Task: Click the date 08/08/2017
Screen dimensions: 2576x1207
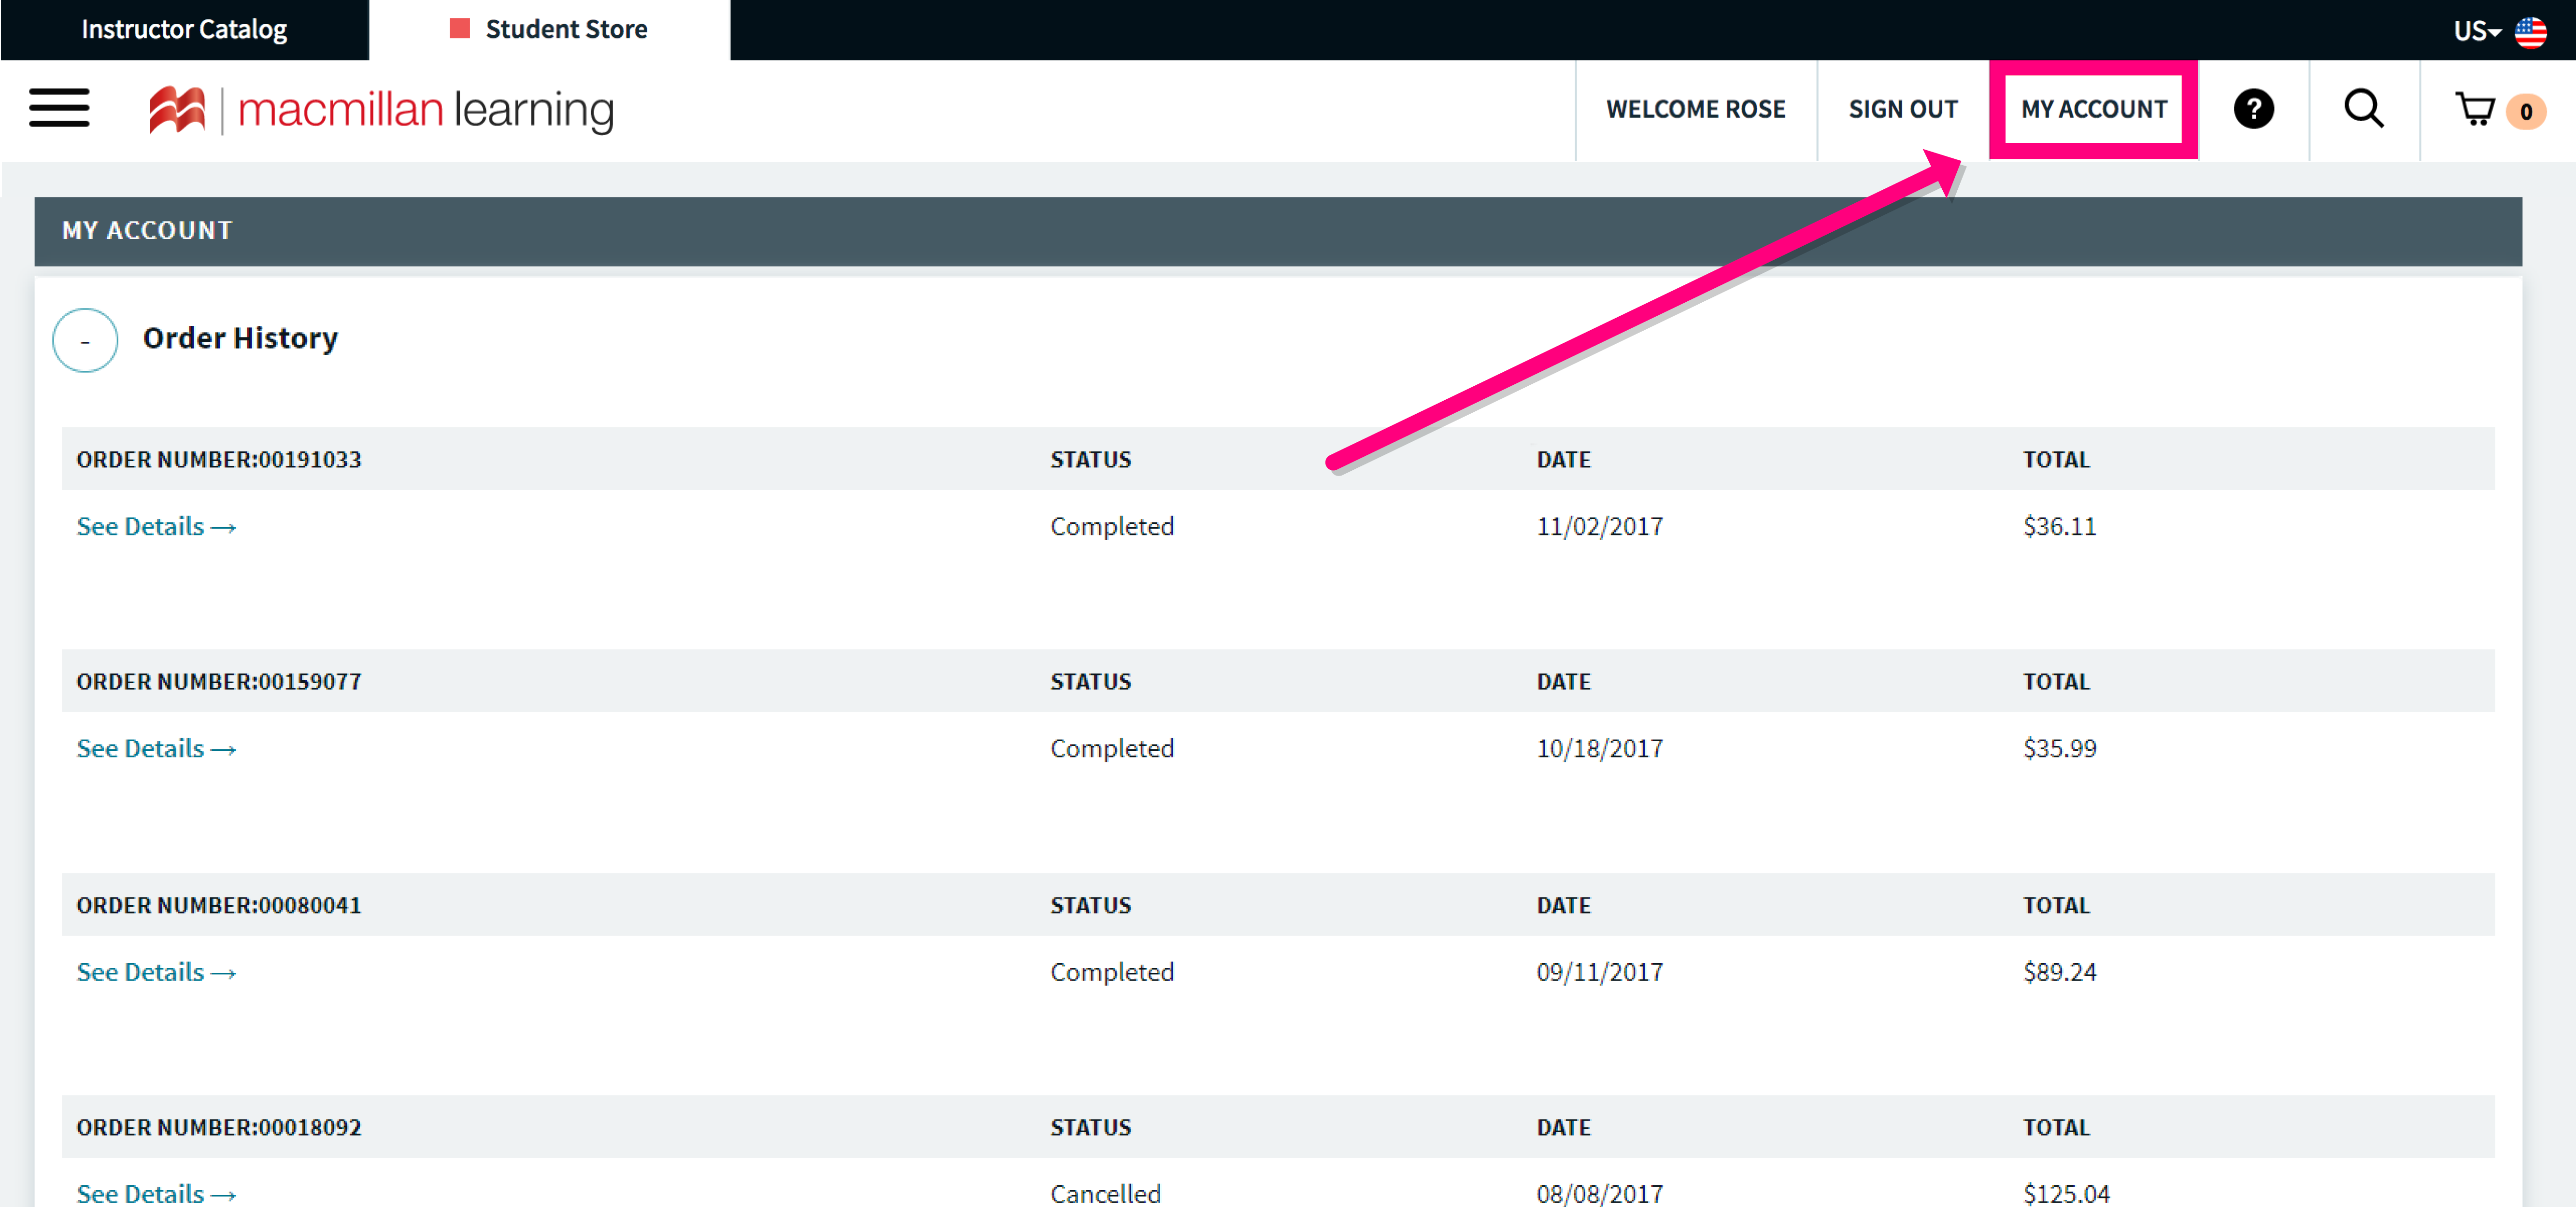Action: tap(1599, 1193)
